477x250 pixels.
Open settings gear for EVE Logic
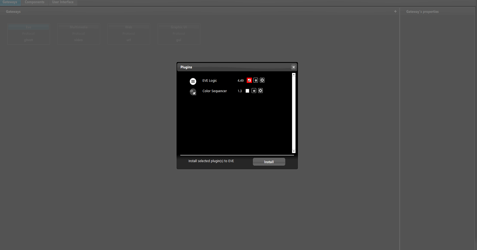tap(256, 80)
